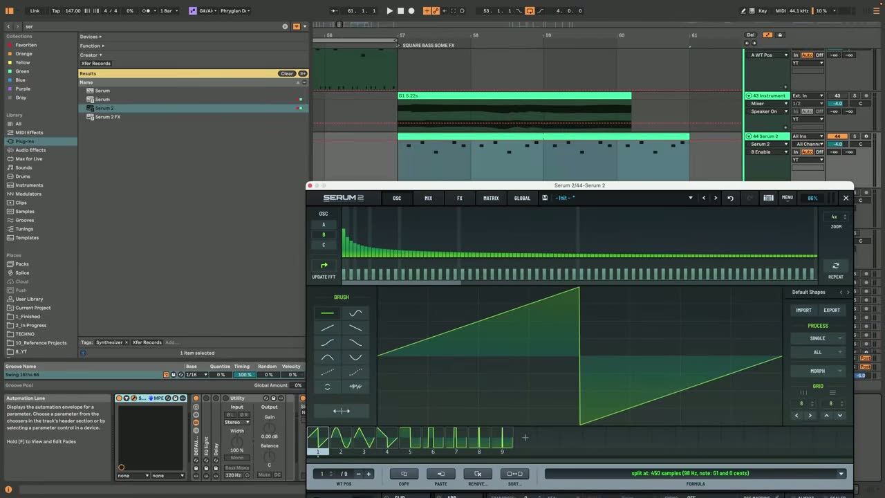Click the IMPORT button
The height and width of the screenshot is (498, 885).
[803, 311]
